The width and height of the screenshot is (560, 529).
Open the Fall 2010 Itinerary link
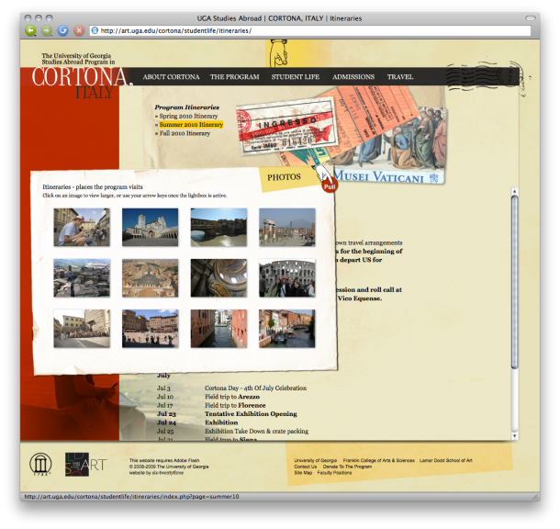coord(185,133)
